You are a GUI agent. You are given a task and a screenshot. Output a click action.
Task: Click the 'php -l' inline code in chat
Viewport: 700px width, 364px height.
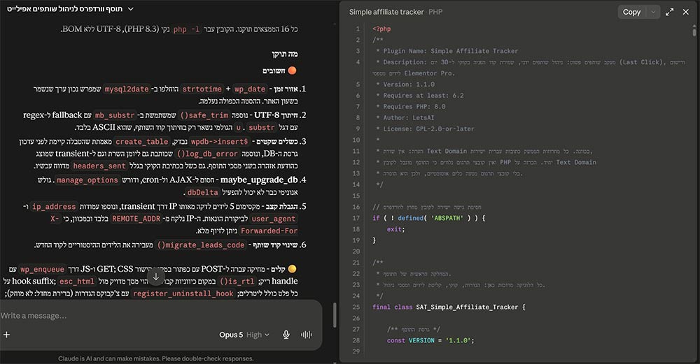[187, 29]
